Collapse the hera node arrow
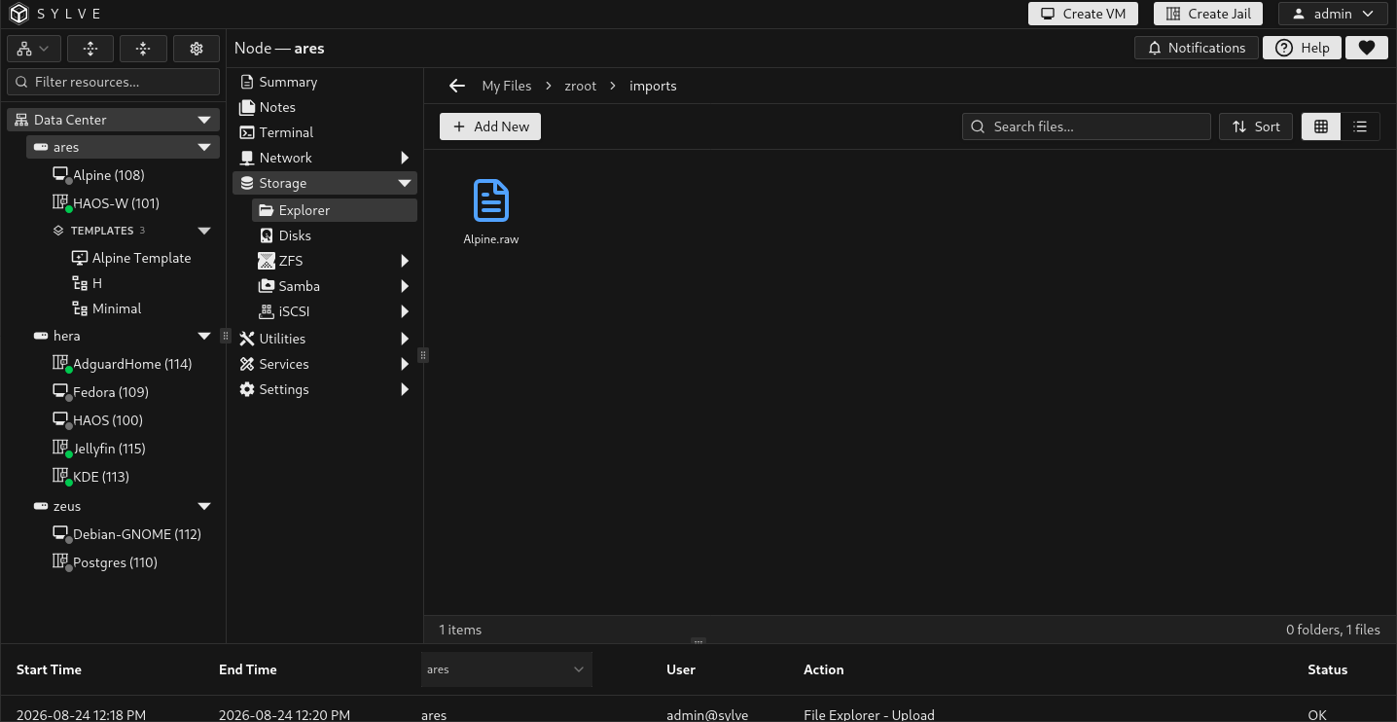 click(204, 336)
